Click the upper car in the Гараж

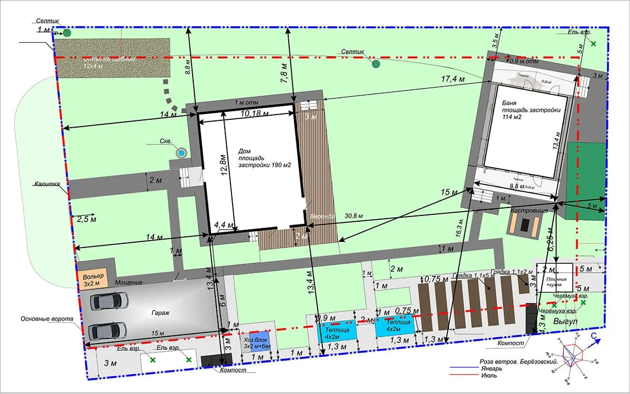click(x=109, y=301)
